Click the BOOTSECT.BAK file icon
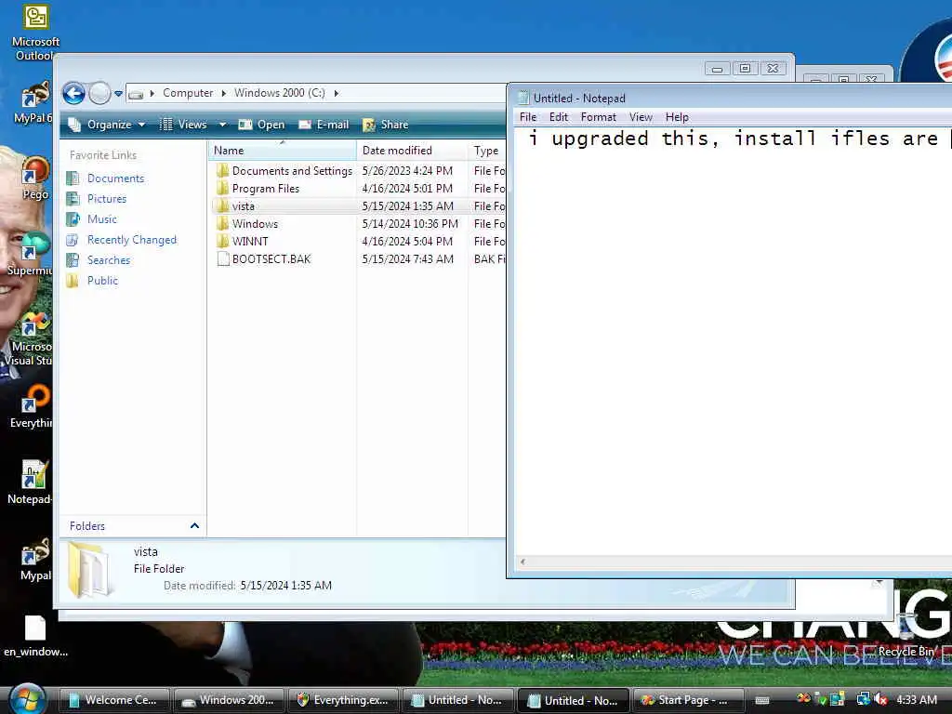This screenshot has height=714, width=952. (x=223, y=259)
